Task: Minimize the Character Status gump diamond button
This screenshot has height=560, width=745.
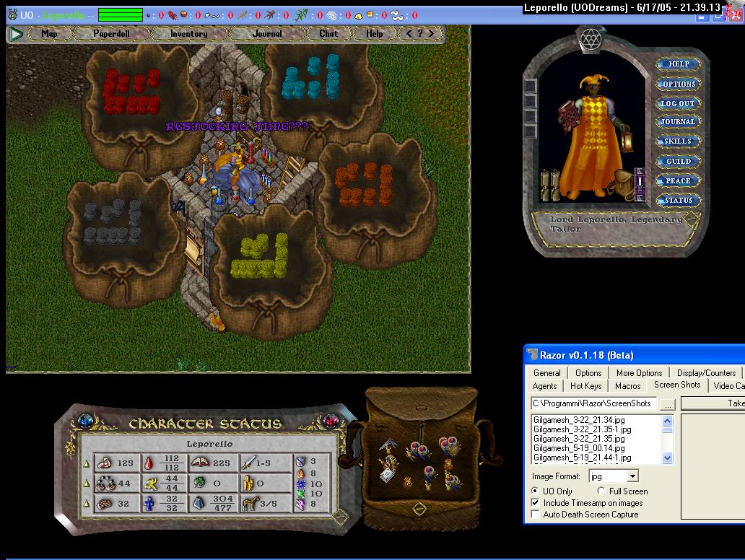Action: coord(340,516)
